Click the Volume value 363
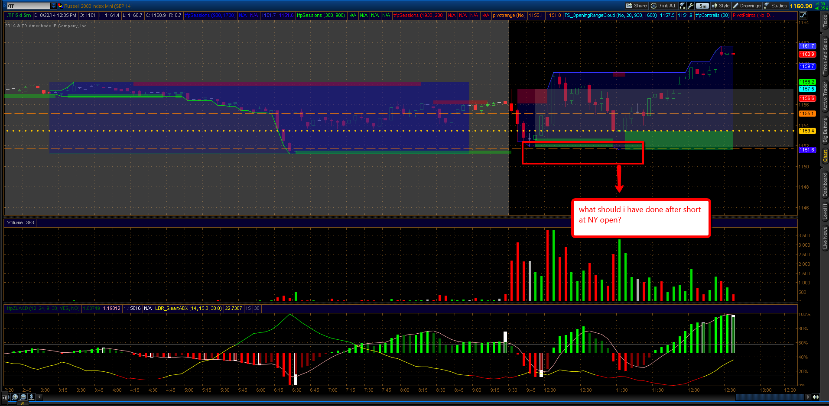 tap(30, 222)
